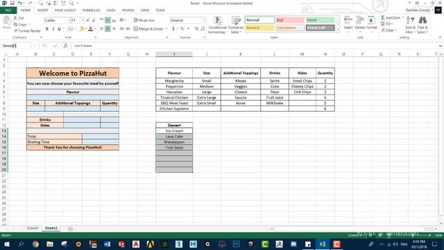
Task: Click the Borders icon
Action: tap(70, 29)
